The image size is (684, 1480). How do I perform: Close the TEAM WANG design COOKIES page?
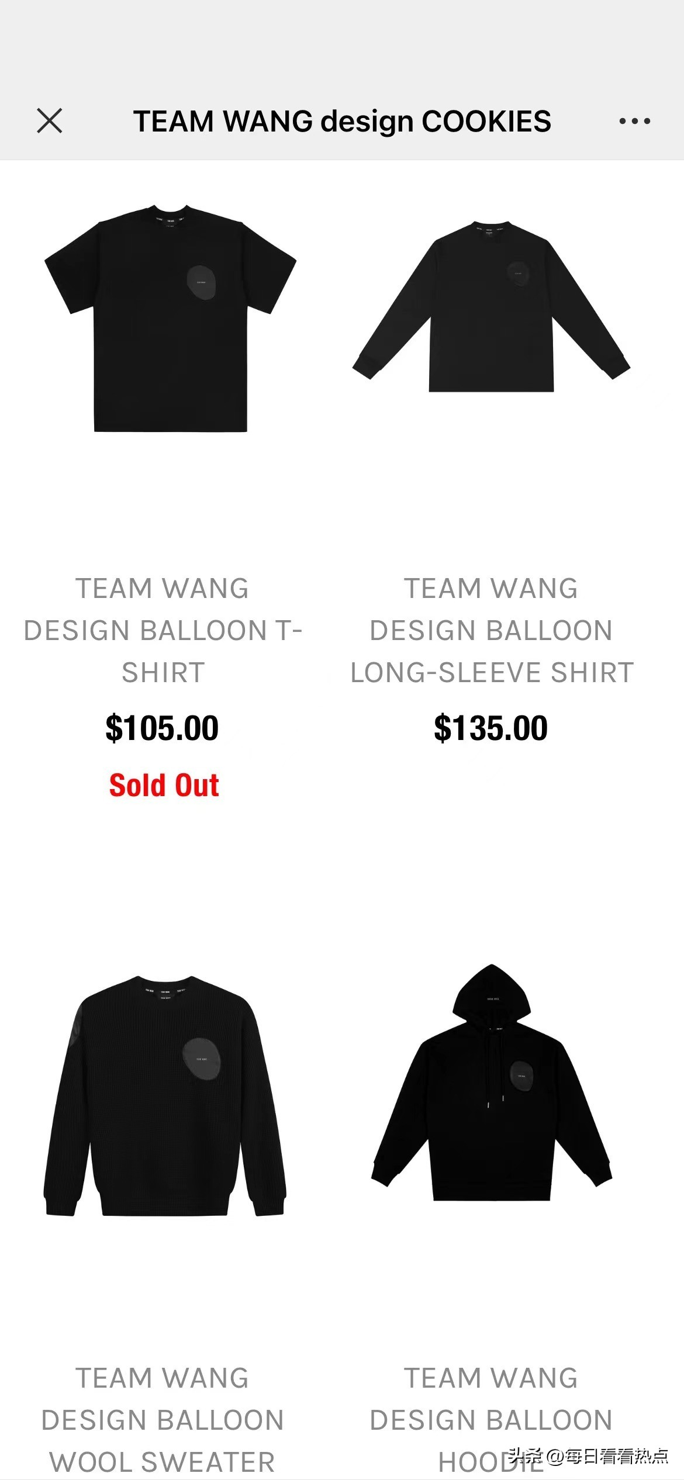[50, 121]
